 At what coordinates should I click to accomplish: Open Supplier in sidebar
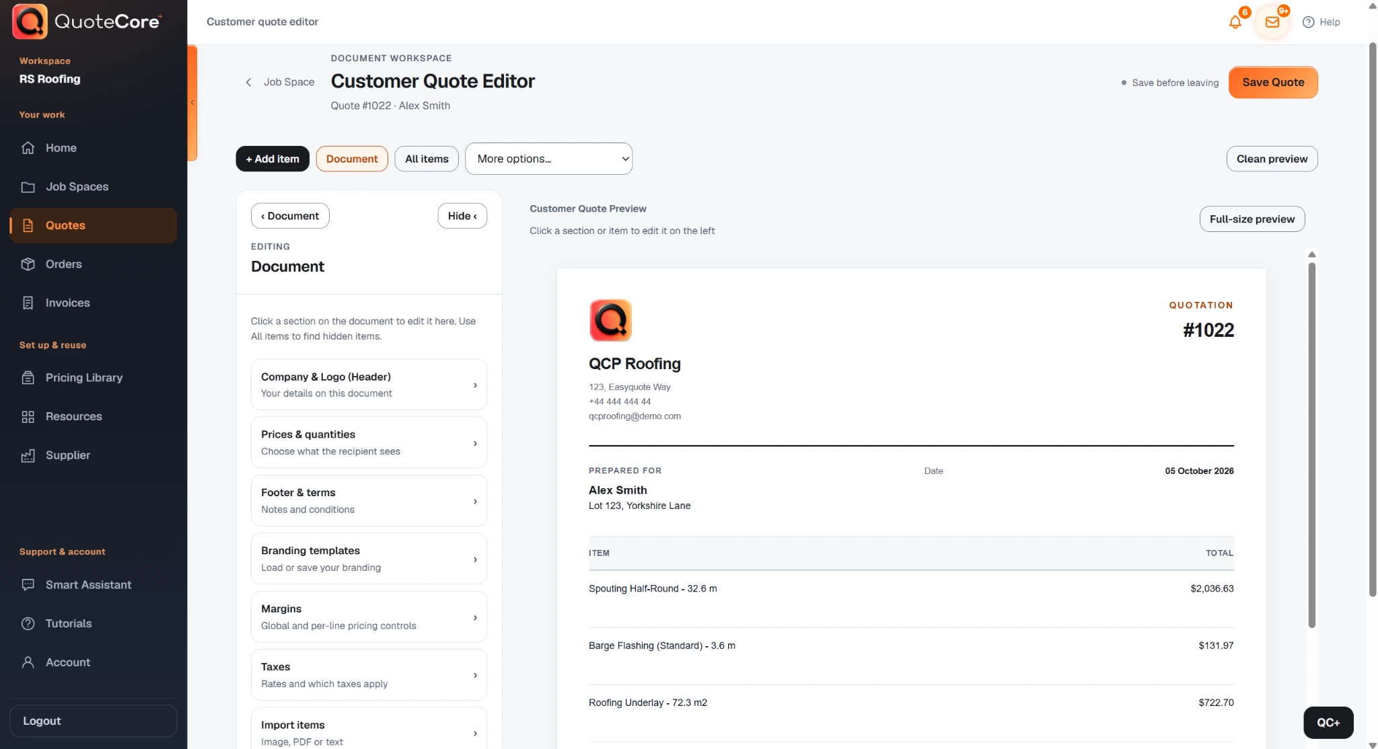[94, 455]
